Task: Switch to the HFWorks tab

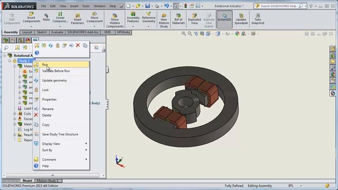Action: point(124,32)
